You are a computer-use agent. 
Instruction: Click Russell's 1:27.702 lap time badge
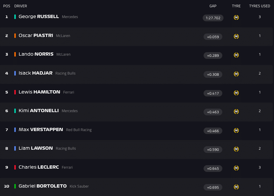click(213, 18)
